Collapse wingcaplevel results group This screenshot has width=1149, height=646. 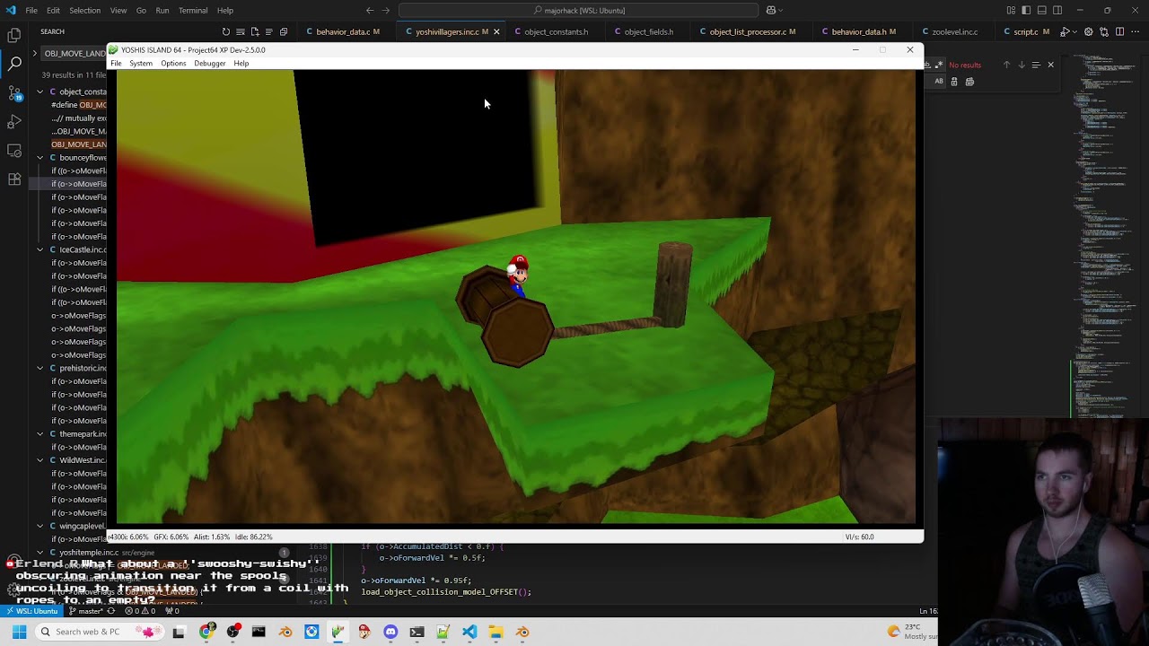[39, 526]
